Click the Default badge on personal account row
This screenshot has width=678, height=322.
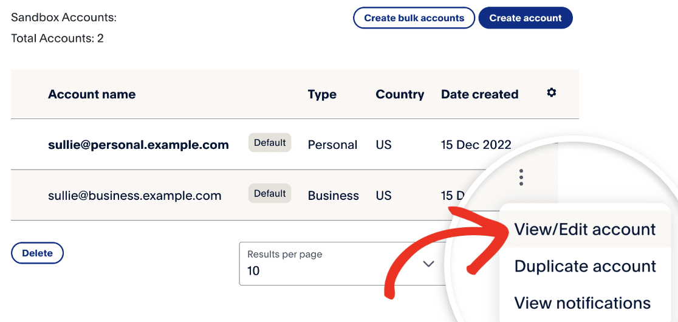pos(270,143)
